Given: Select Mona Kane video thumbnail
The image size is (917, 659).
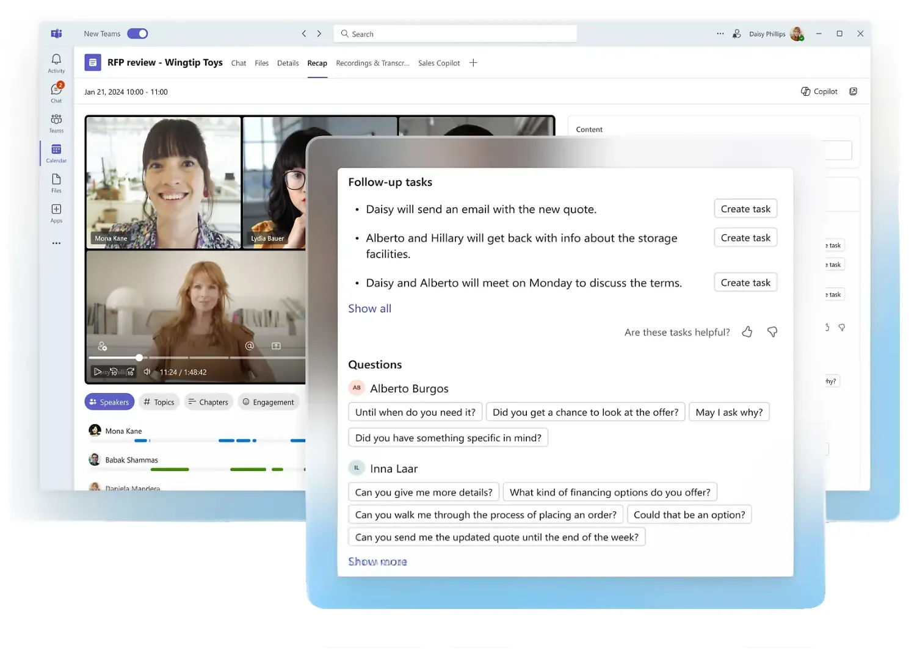Looking at the screenshot, I should coord(164,182).
